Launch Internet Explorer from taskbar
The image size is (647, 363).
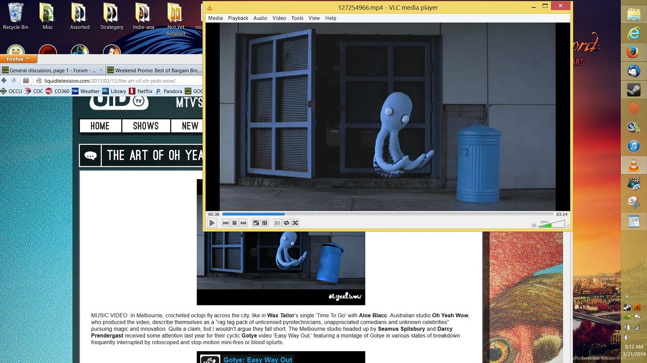click(x=634, y=34)
